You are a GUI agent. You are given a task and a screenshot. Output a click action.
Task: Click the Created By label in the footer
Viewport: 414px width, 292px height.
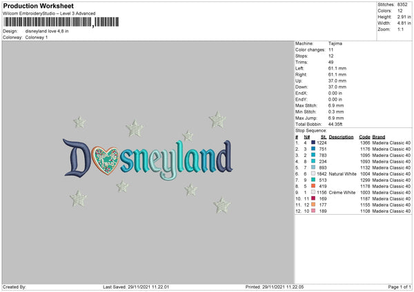pos(14,286)
